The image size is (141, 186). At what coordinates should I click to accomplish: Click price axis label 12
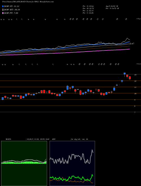135,81
